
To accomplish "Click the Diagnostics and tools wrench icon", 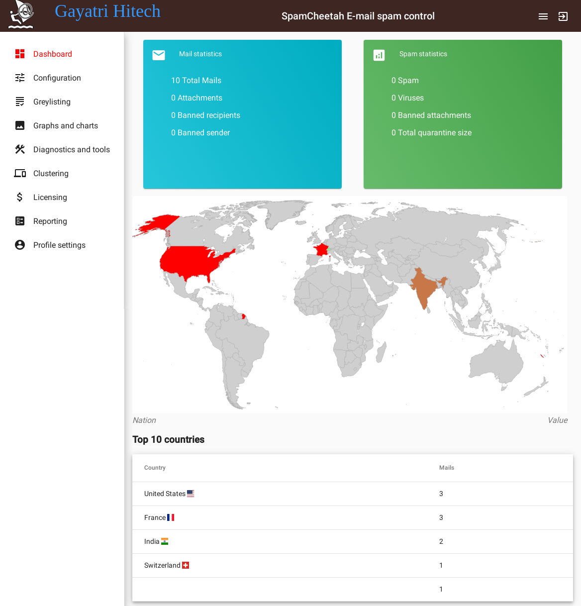I will coord(20,149).
